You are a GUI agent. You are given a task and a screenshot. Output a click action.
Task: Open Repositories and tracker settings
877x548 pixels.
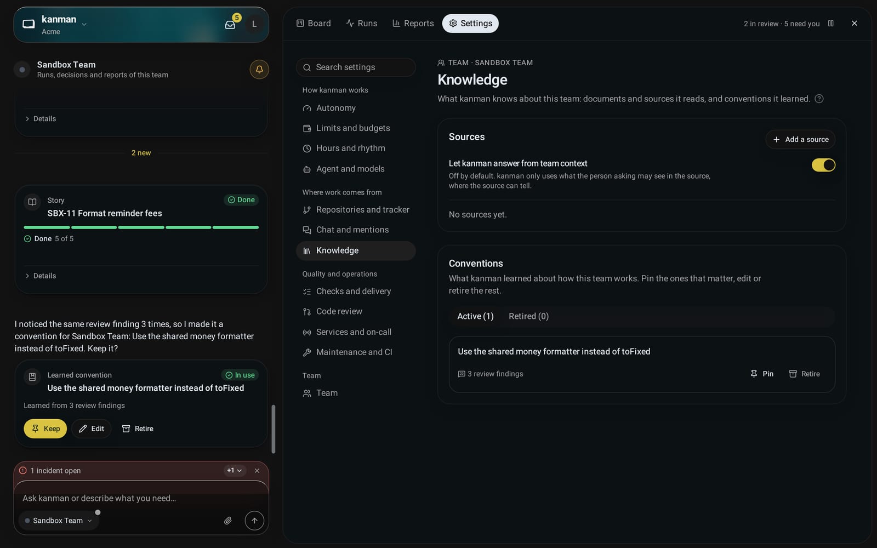point(356,210)
